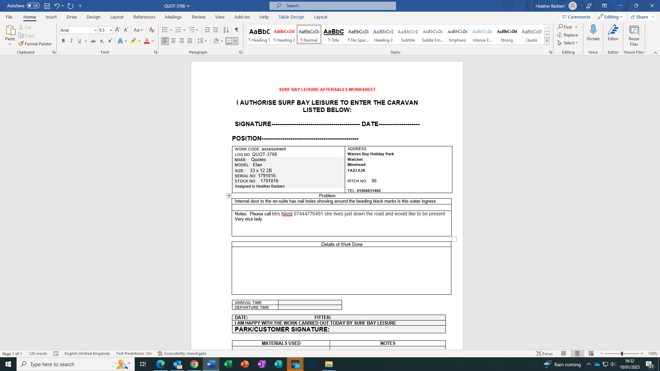The width and height of the screenshot is (660, 371).
Task: Click the Clear All Formatting icon
Action: (152, 30)
